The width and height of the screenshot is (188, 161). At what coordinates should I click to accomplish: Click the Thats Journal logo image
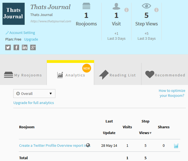[x=14, y=14]
